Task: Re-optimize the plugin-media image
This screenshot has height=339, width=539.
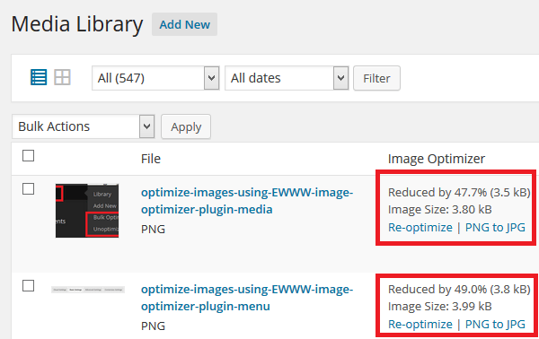Action: tap(420, 227)
